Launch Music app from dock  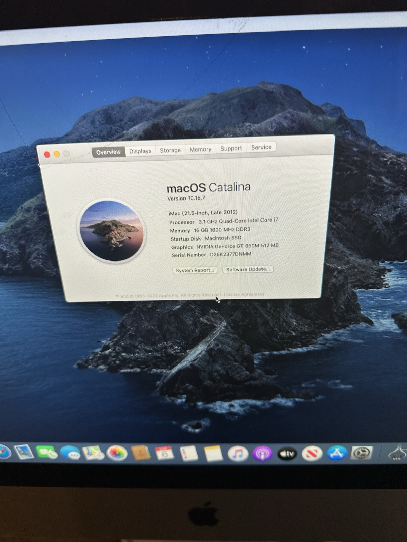[237, 454]
